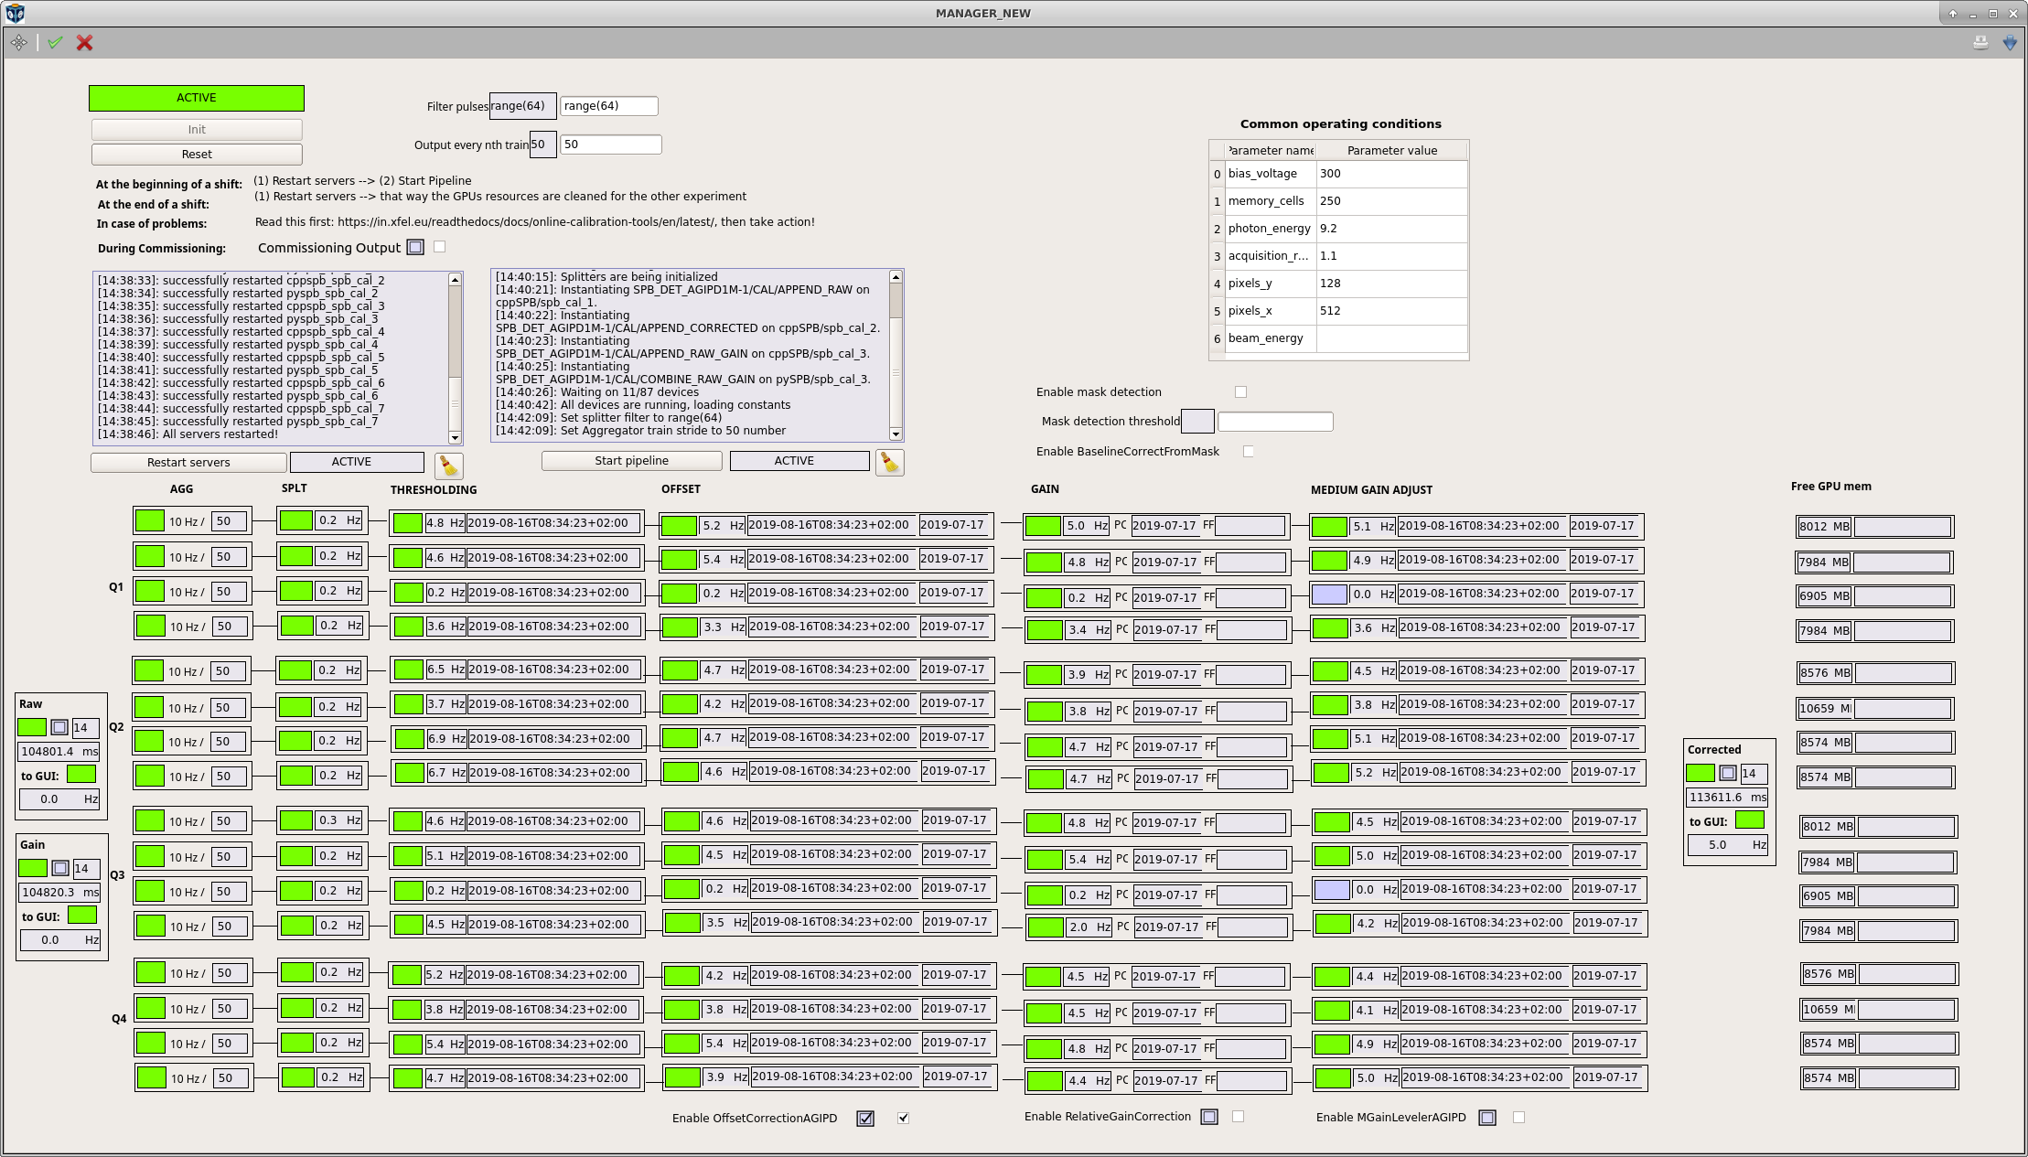Viewport: 2028px width, 1157px height.
Task: Click Corrected 'to GUI' rate 5.0 Hz
Action: [1728, 845]
